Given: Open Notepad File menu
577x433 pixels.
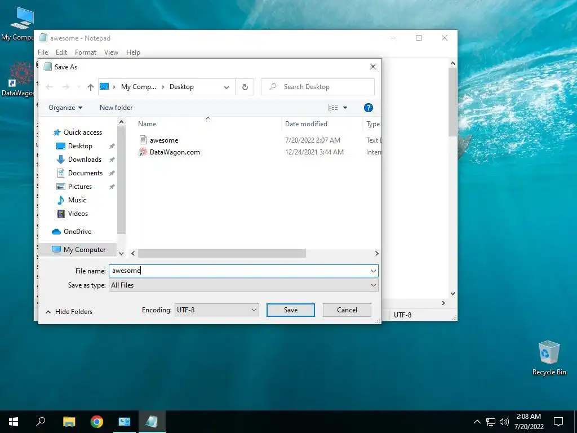Looking at the screenshot, I should tap(43, 52).
